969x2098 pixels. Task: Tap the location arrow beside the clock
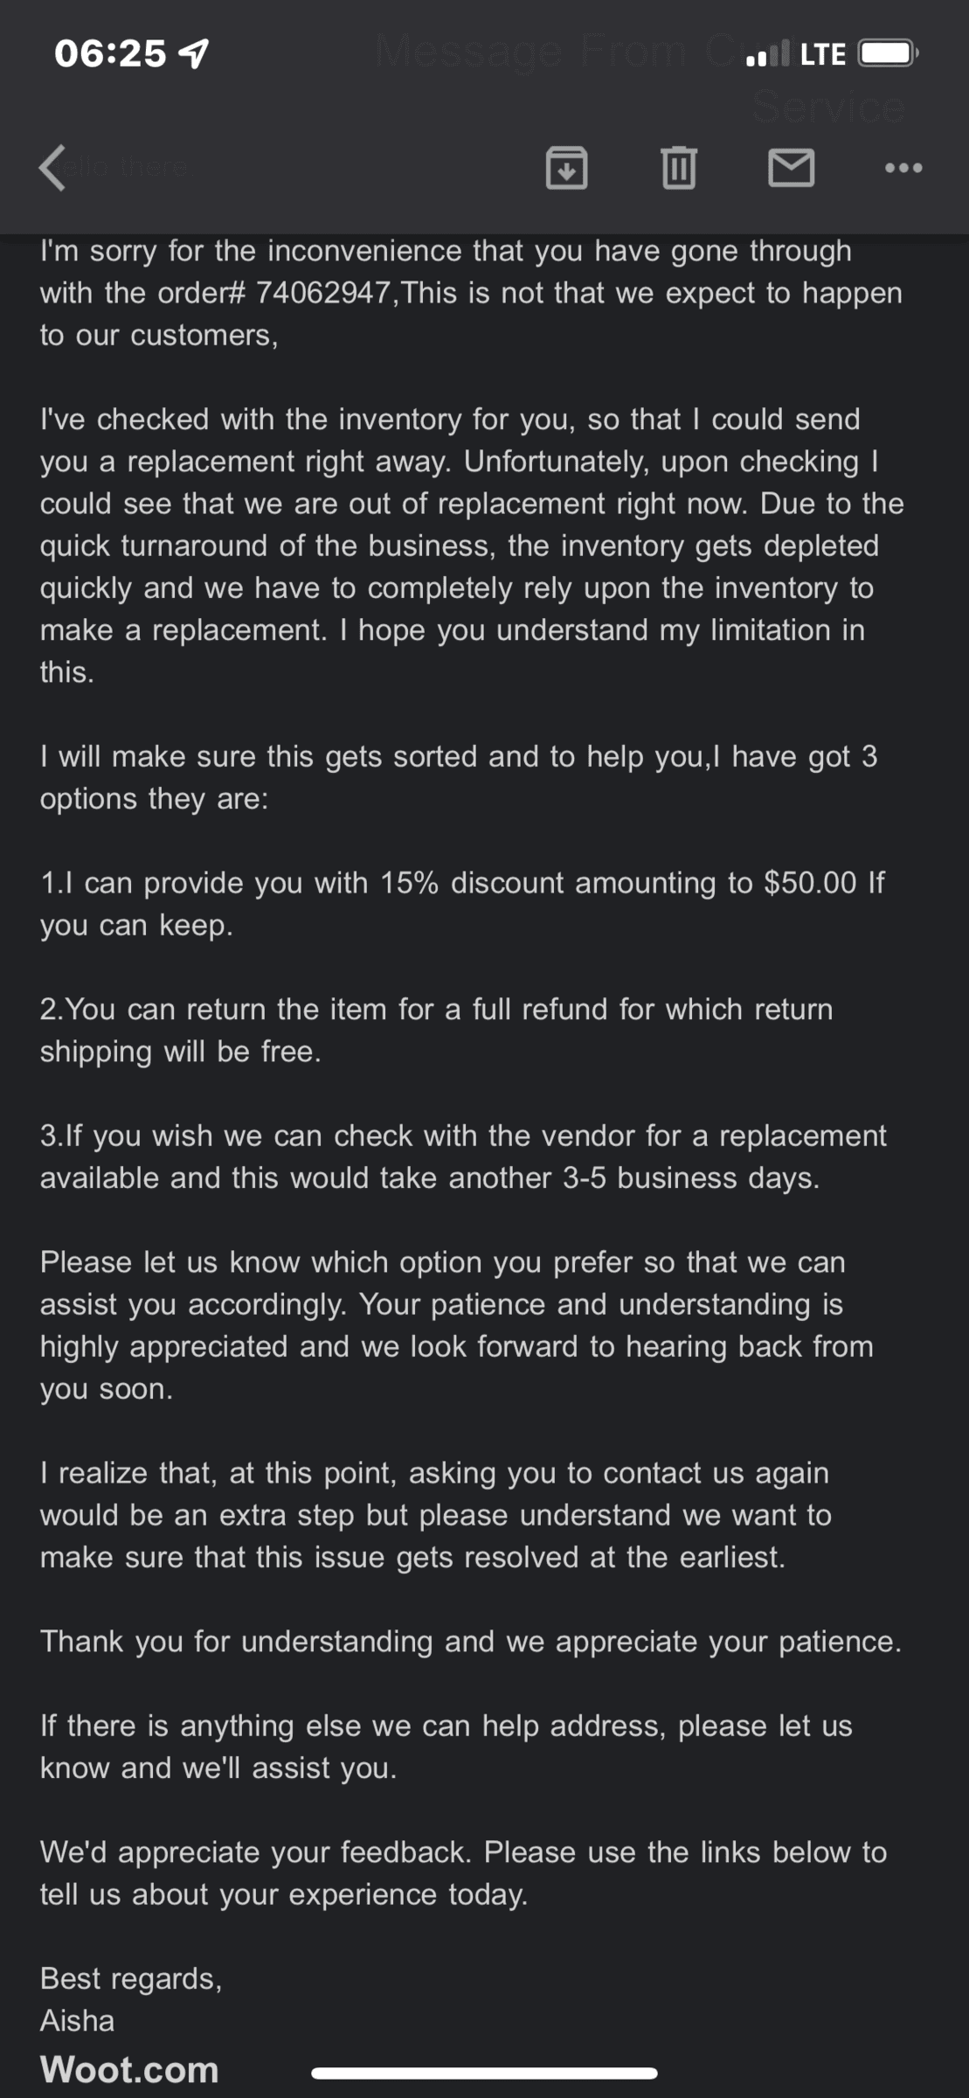(193, 53)
